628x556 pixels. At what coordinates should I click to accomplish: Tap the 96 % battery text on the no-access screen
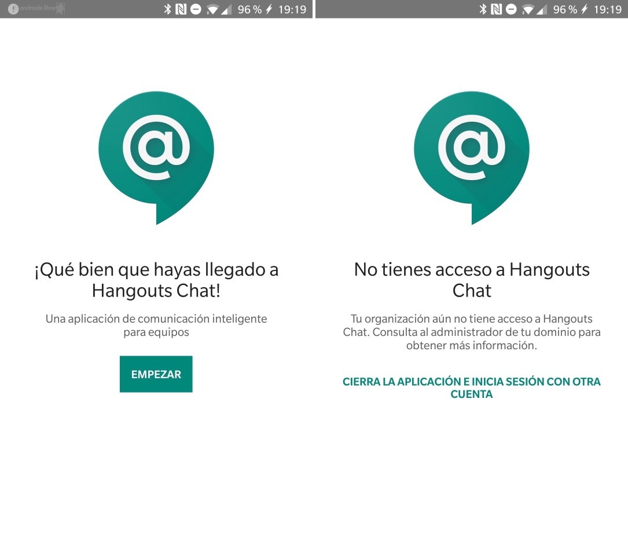click(x=565, y=9)
